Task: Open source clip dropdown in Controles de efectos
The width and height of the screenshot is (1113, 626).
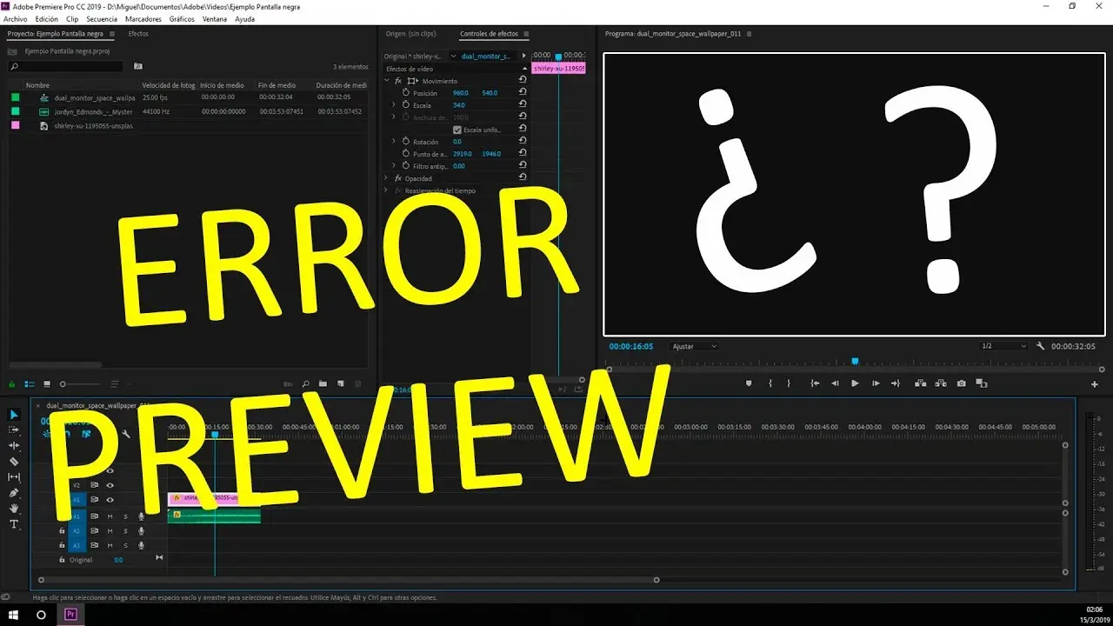Action: tap(453, 56)
